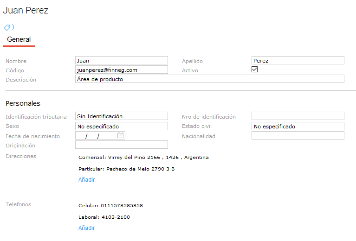Open the Sexo selection field
This screenshot has height=241, width=356.
(121, 126)
